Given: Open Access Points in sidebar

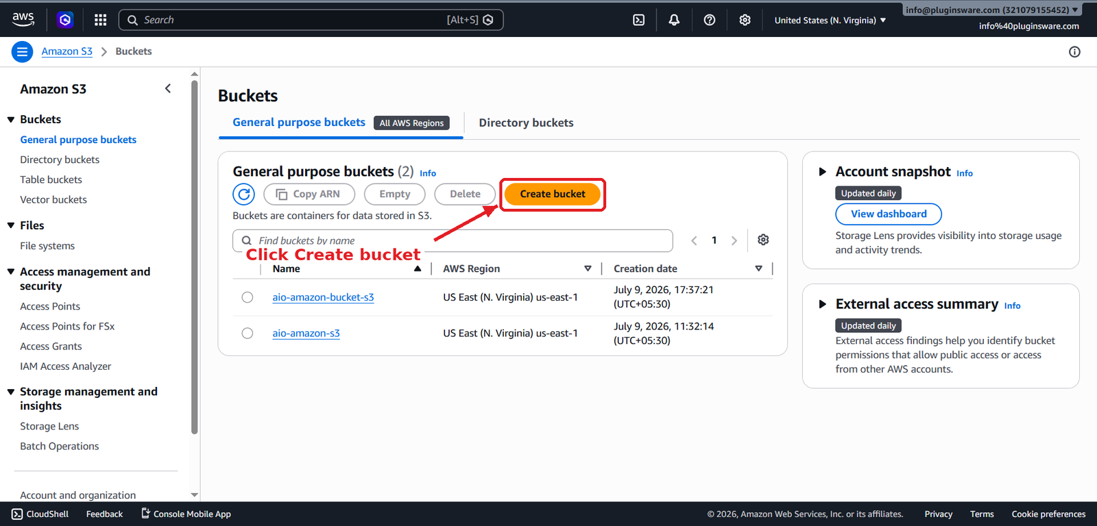Looking at the screenshot, I should (x=50, y=306).
